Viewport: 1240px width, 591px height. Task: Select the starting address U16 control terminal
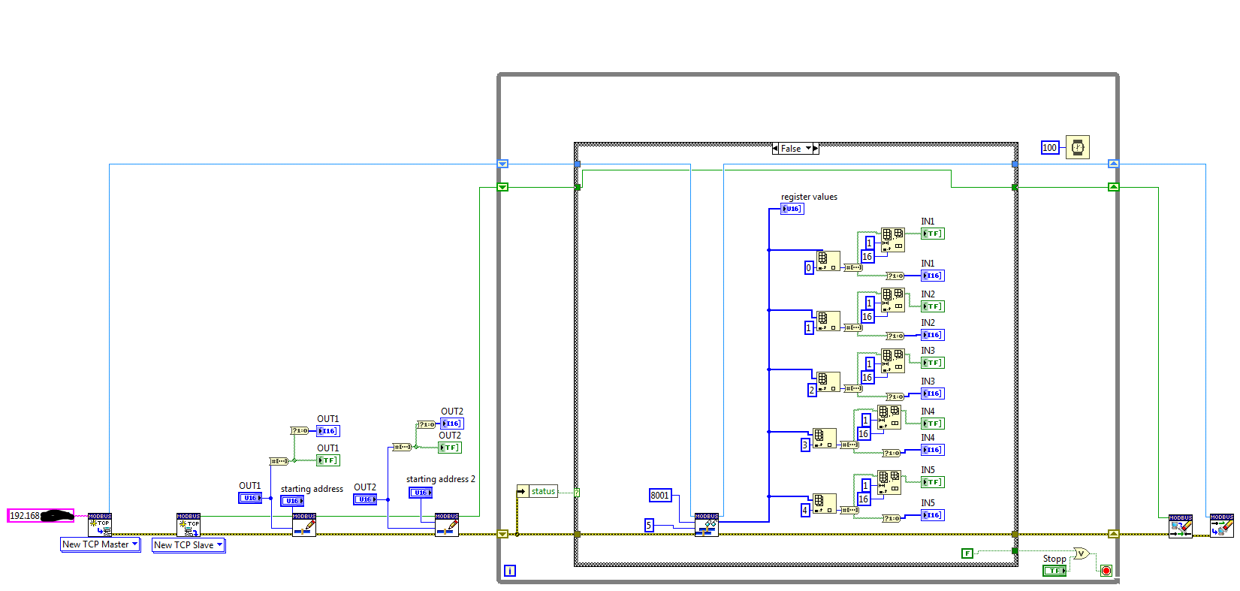(292, 501)
